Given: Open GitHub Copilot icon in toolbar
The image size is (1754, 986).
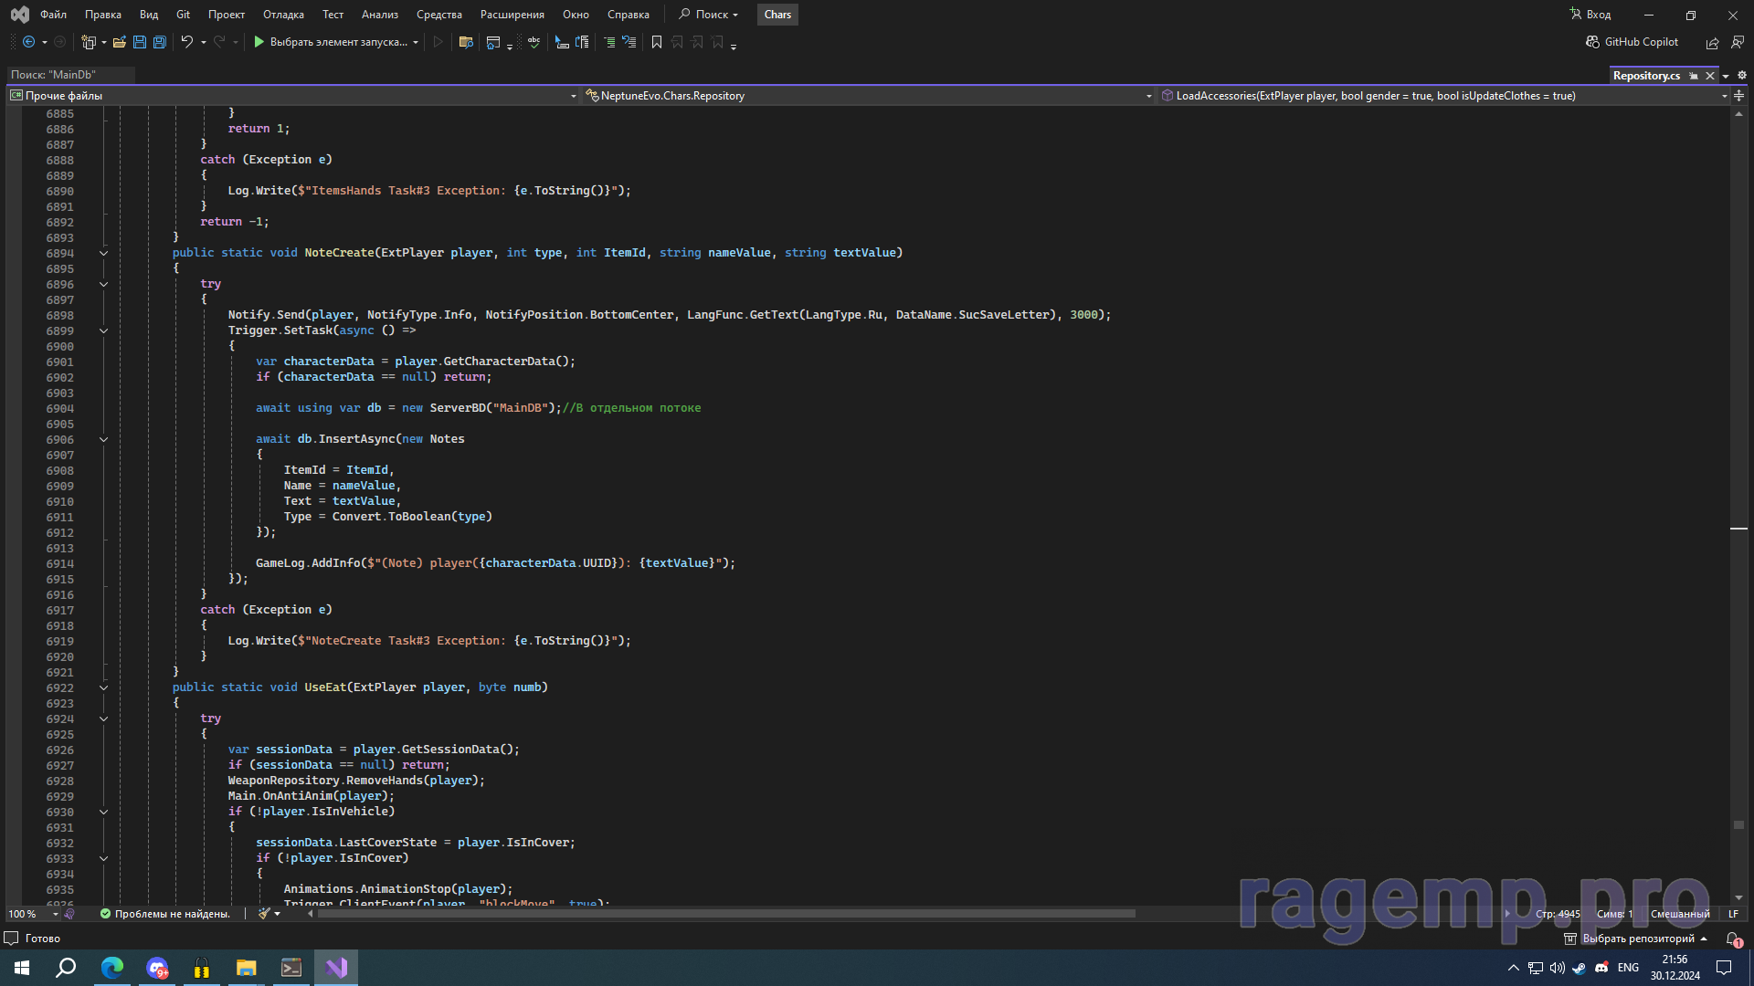Looking at the screenshot, I should pyautogui.click(x=1592, y=42).
